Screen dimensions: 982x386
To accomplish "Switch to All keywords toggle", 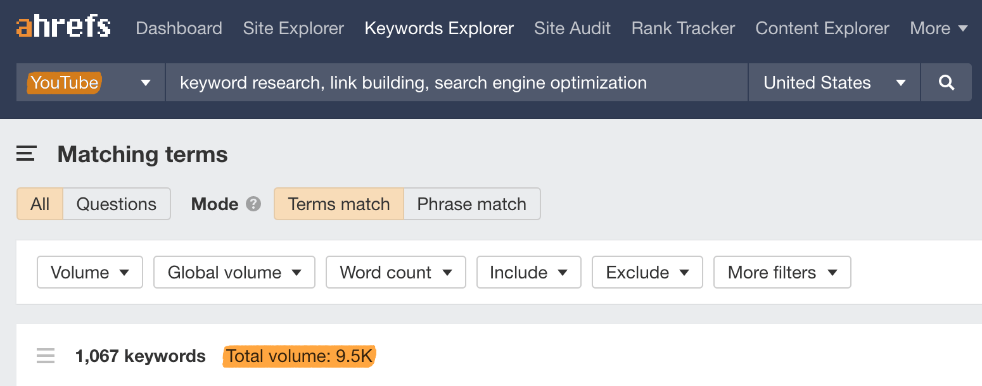I will [x=40, y=204].
